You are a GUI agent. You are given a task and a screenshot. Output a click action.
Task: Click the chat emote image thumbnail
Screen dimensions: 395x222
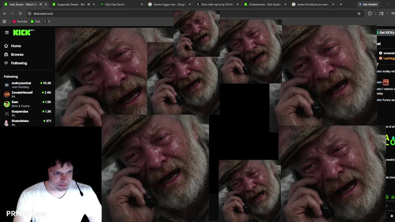386,82
